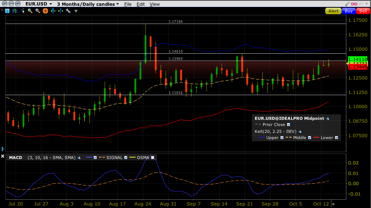371x208 pixels.
Task: Click the (3, 10, 16 - SMA, SMA) parameters
Action: click(x=52, y=158)
